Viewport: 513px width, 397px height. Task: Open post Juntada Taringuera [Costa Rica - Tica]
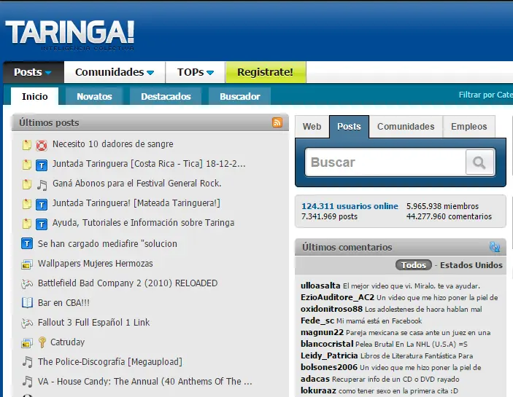click(149, 164)
